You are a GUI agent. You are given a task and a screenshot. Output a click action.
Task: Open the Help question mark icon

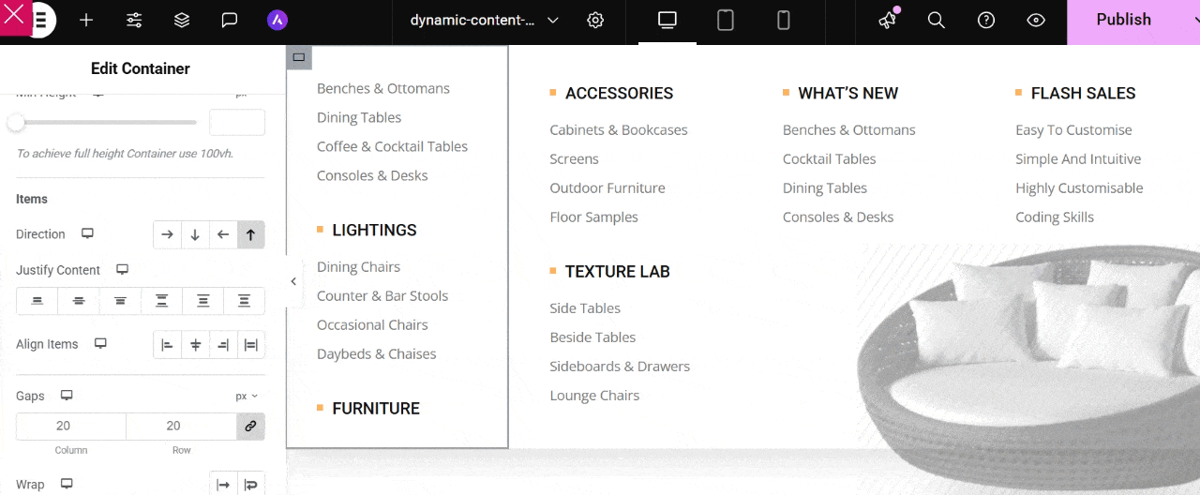(986, 21)
